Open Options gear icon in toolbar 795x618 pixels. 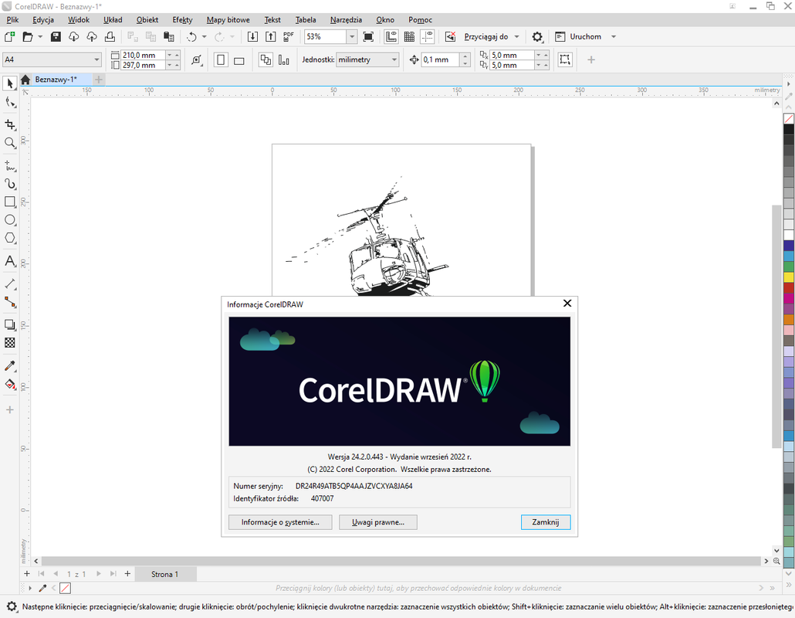537,36
